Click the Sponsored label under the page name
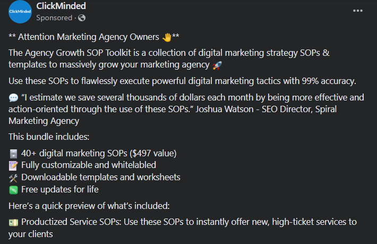 54,18
